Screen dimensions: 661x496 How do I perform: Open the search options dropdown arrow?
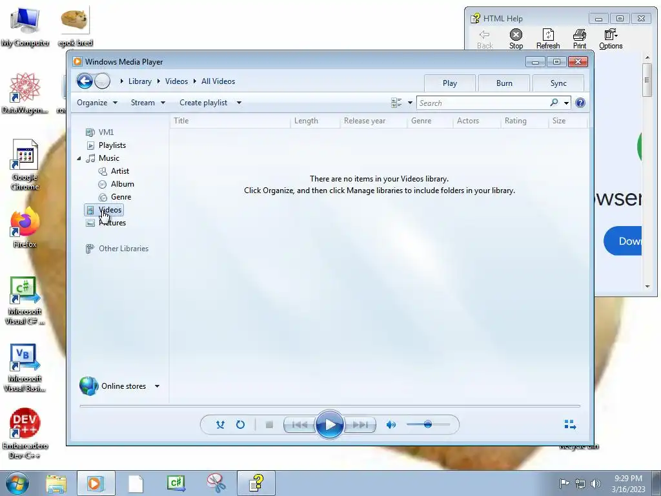point(566,103)
